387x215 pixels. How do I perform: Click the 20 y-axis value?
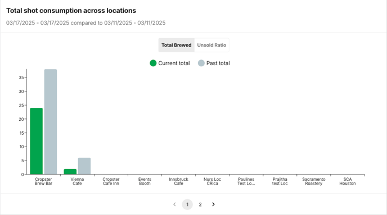tap(21, 119)
